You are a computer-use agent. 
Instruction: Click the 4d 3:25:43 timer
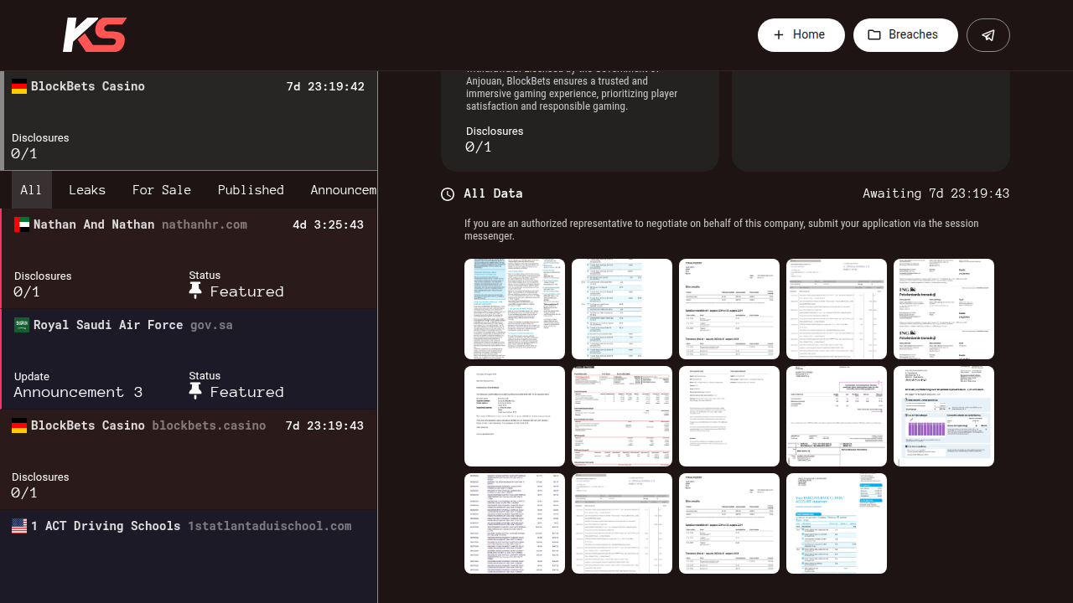(x=328, y=224)
